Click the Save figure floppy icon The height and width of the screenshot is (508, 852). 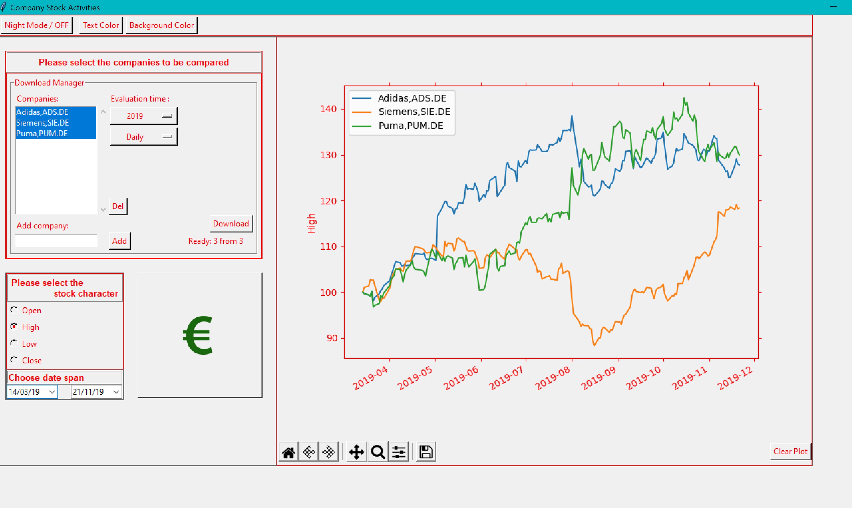click(426, 452)
